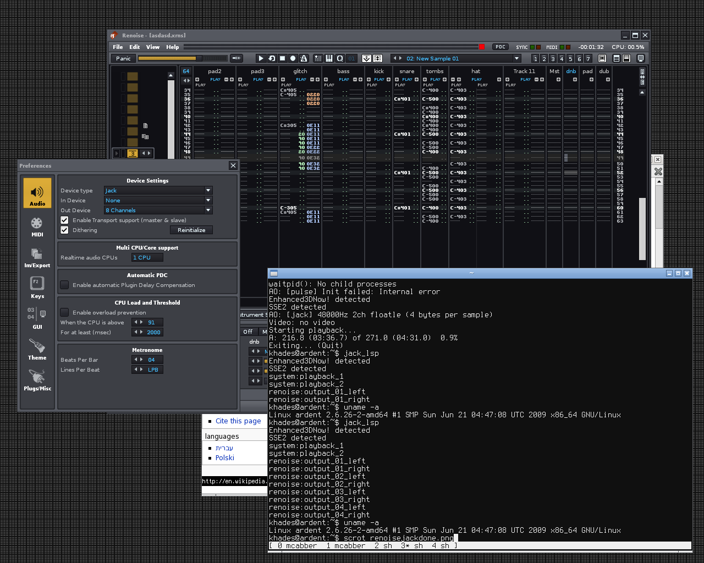The image size is (704, 563).
Task: Toggle PLAY on the kick track
Action: click(x=379, y=79)
